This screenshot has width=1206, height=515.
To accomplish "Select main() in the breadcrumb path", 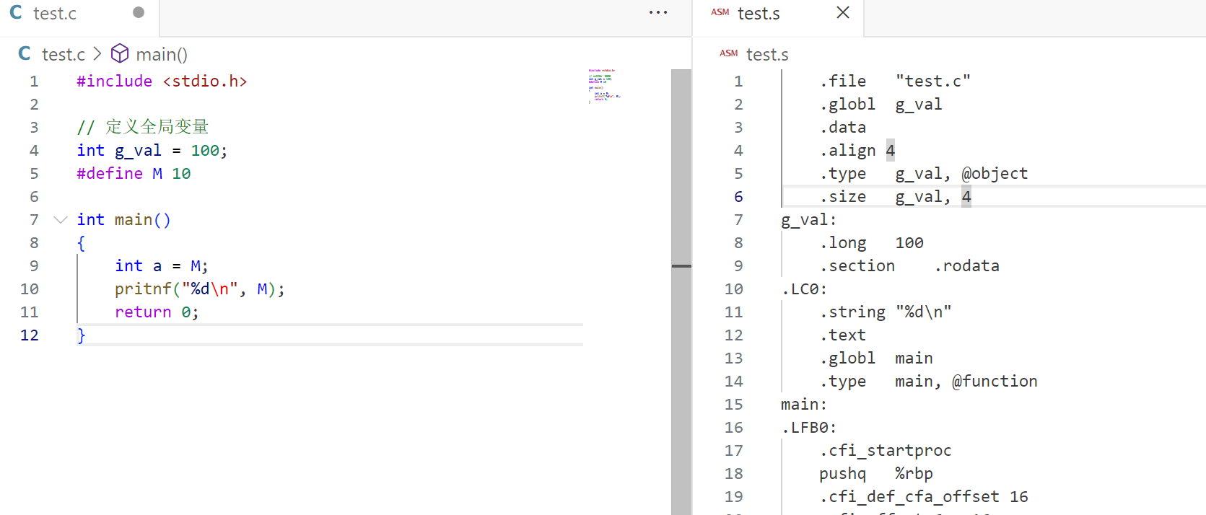I will point(161,55).
